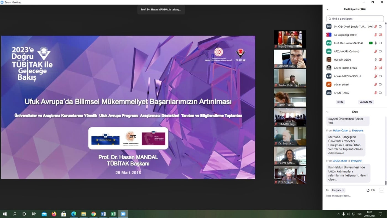This screenshot has width=387, height=218.
Task: Click green screen-share icon beside Hasan MANDAL
Action: [x=371, y=43]
